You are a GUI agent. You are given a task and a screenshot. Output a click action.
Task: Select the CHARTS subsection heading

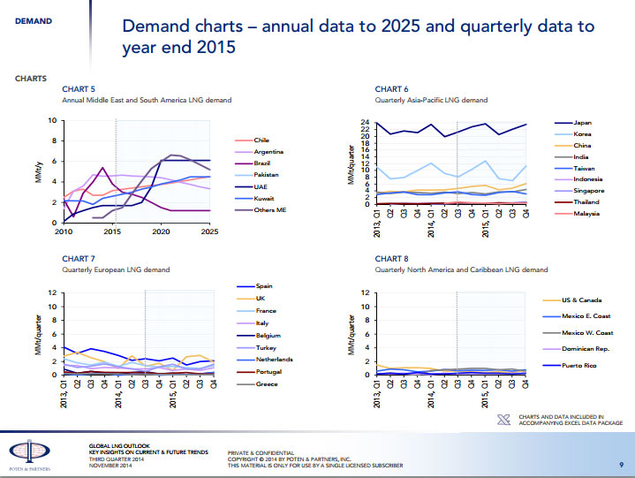pyautogui.click(x=31, y=79)
